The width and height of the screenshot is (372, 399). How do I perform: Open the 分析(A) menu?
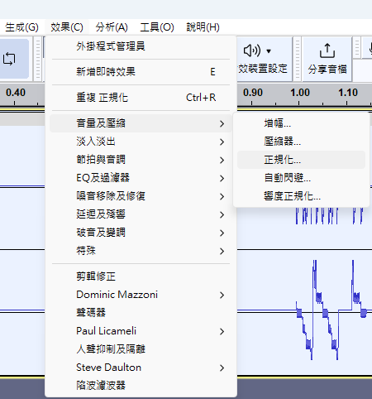(112, 27)
